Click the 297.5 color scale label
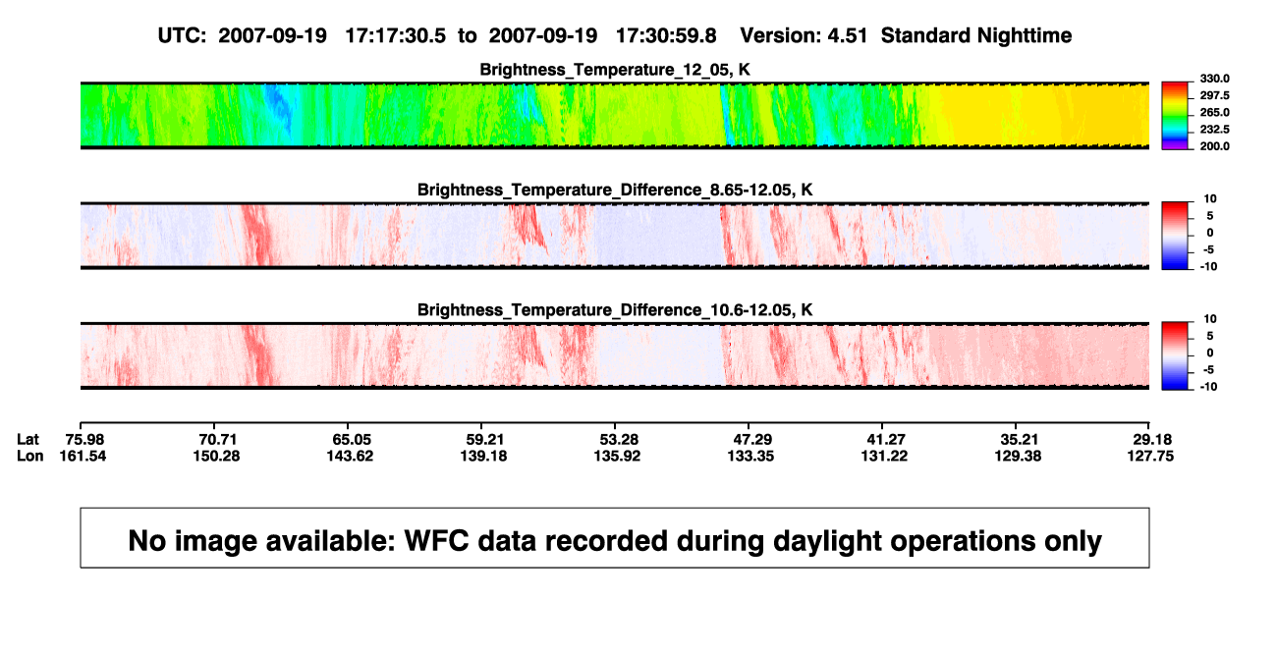1277x655 pixels. coord(1215,95)
